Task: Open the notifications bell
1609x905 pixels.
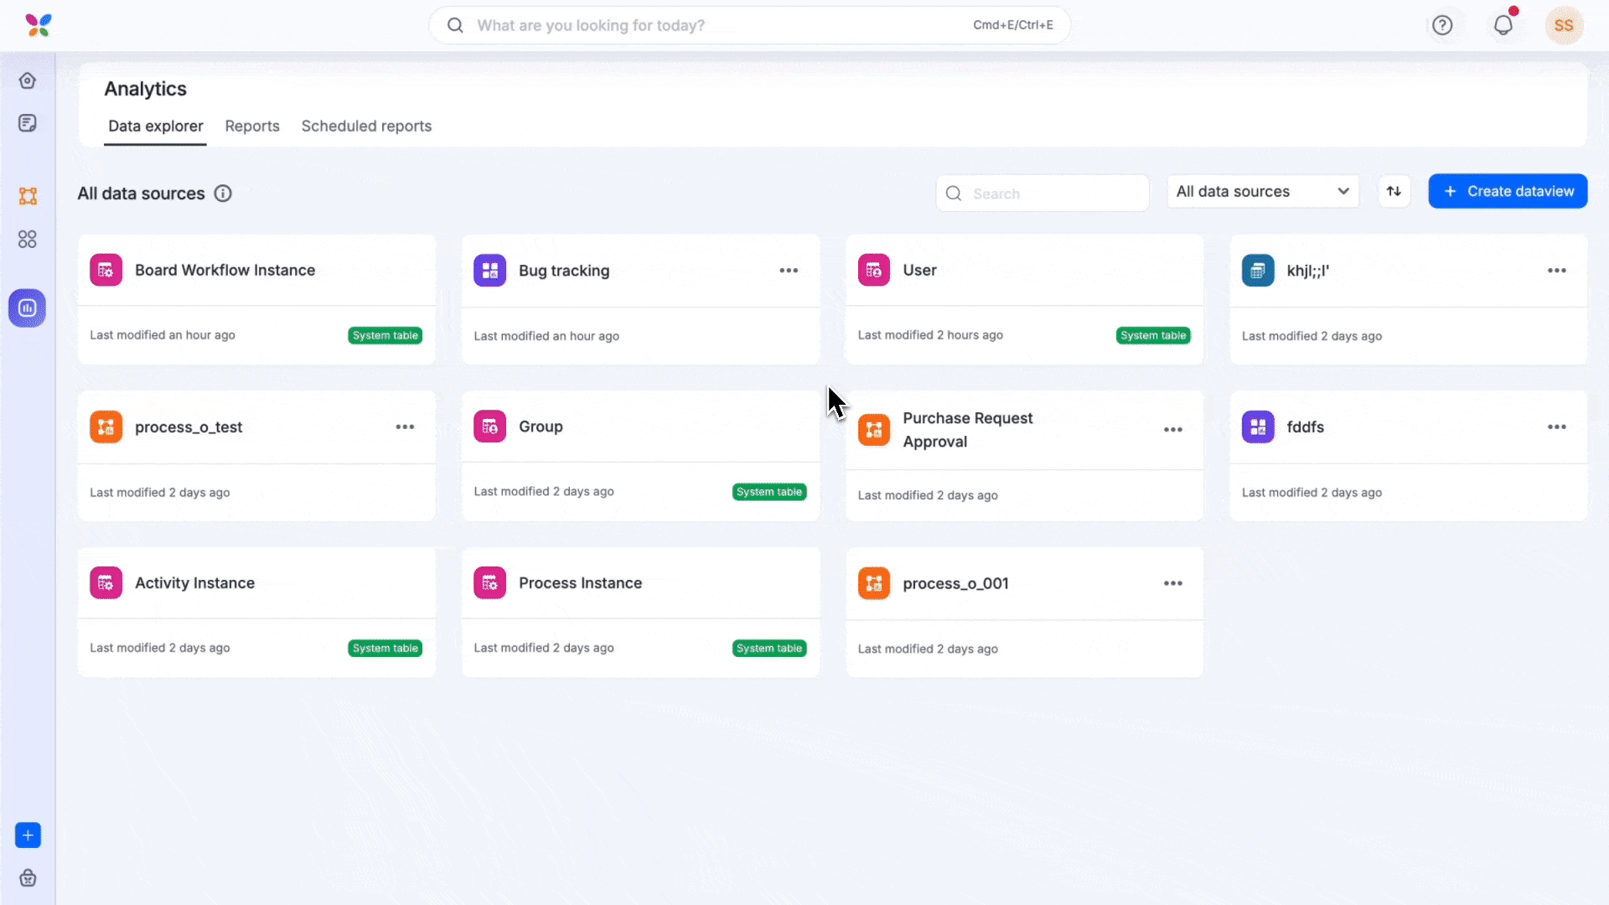Action: [x=1503, y=25]
